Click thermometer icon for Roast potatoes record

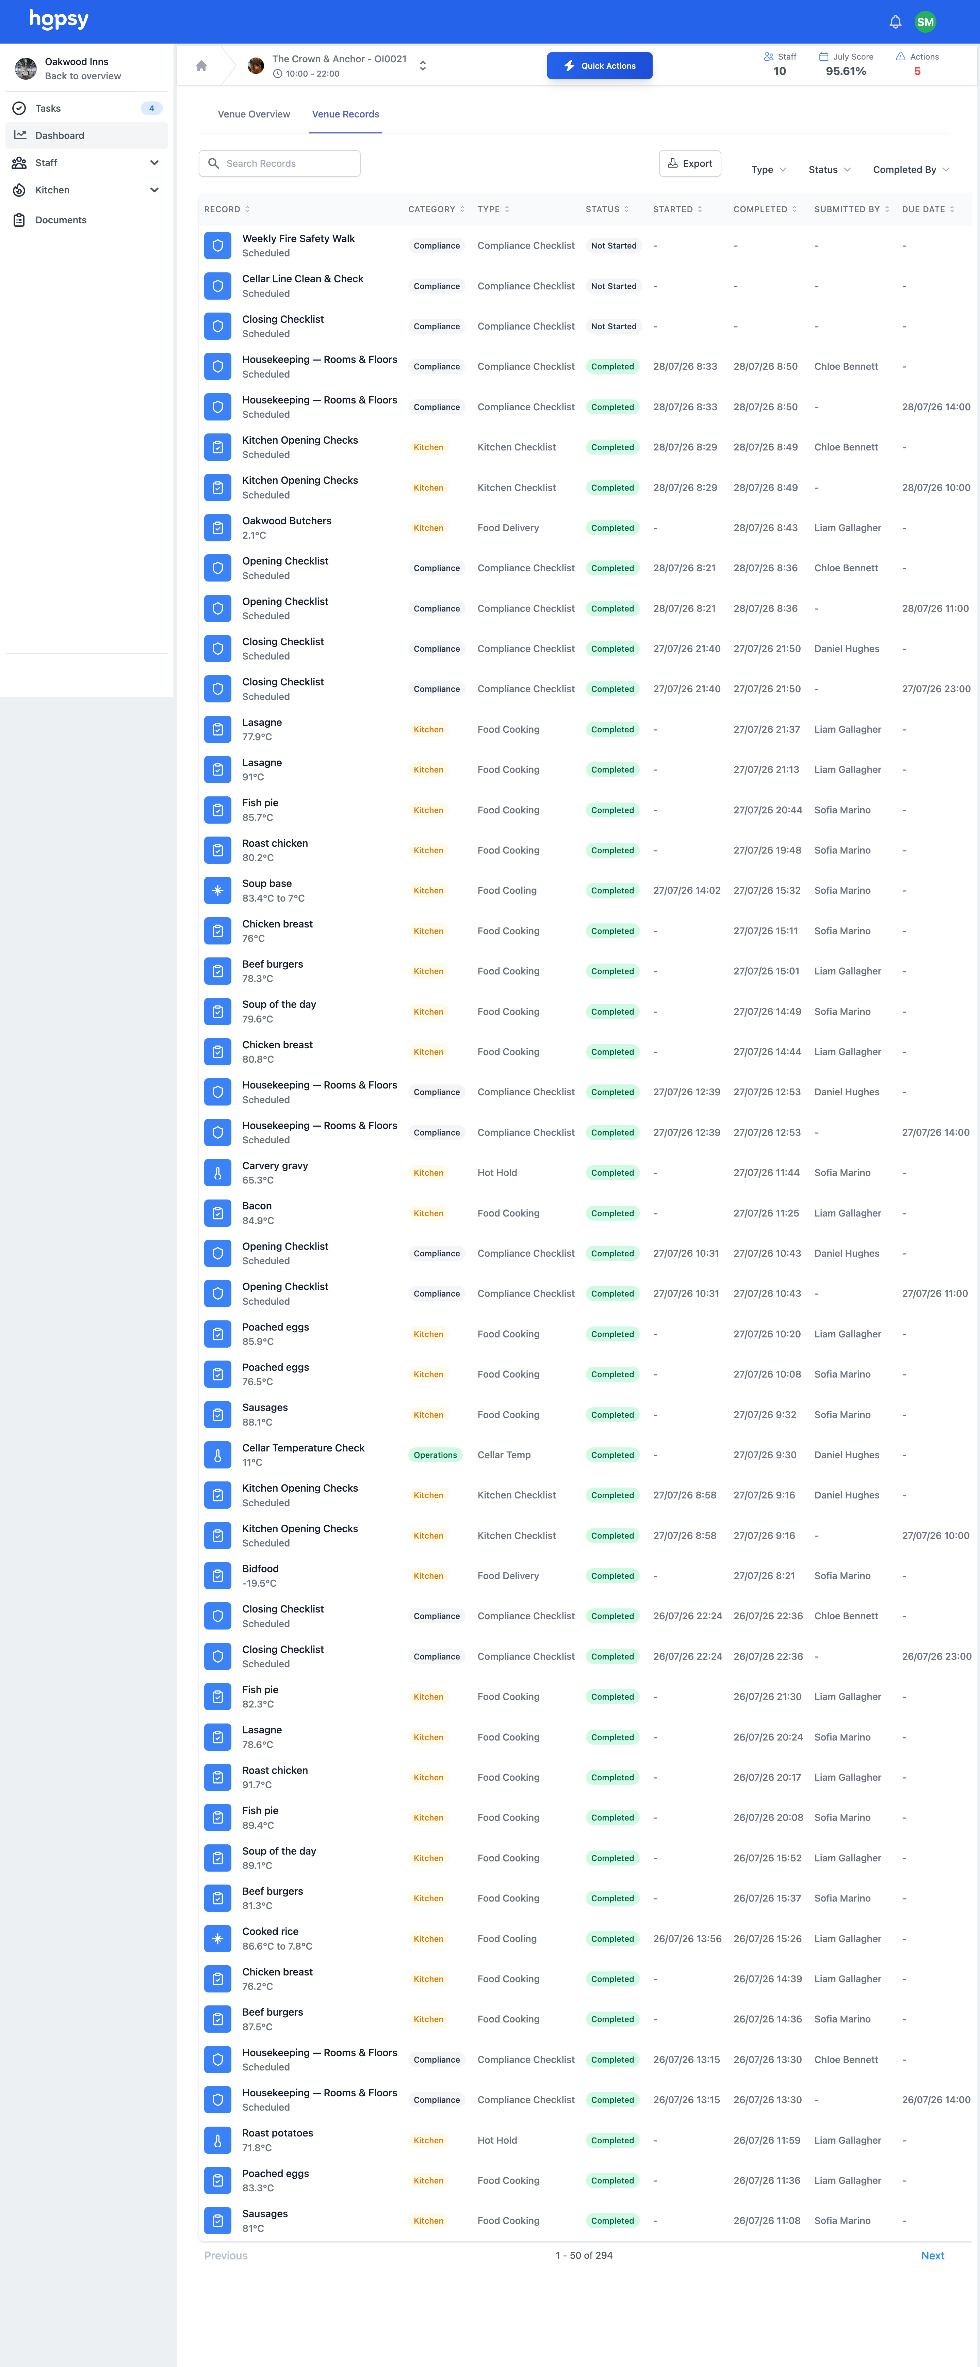click(218, 2140)
